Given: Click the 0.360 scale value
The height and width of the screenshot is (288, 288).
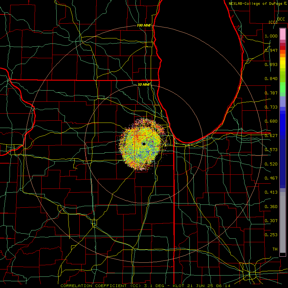Looking at the screenshot, I should pos(271,207).
